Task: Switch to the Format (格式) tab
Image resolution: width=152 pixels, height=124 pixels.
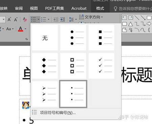Action: click(100, 8)
